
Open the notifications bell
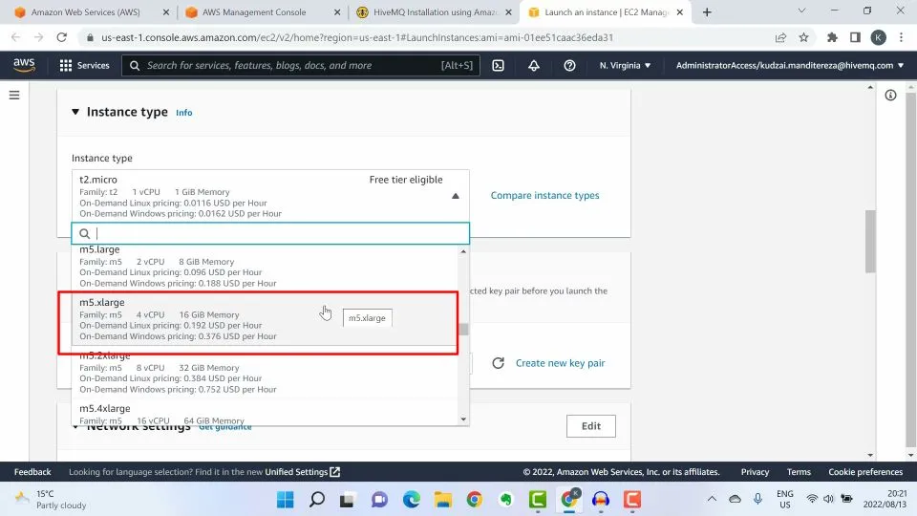tap(534, 66)
